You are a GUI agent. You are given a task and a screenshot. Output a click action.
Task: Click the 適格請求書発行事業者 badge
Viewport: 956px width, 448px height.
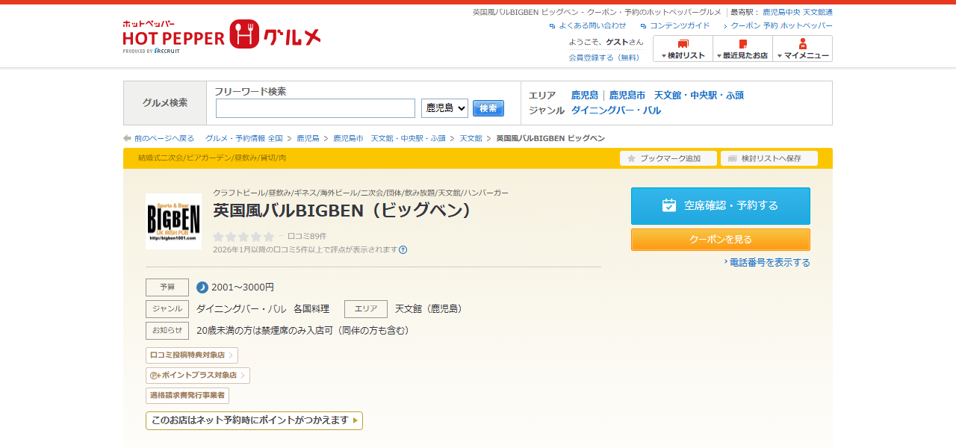pyautogui.click(x=187, y=396)
